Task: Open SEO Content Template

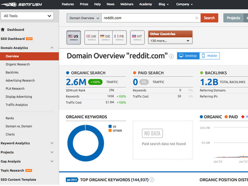Action: click(18, 180)
